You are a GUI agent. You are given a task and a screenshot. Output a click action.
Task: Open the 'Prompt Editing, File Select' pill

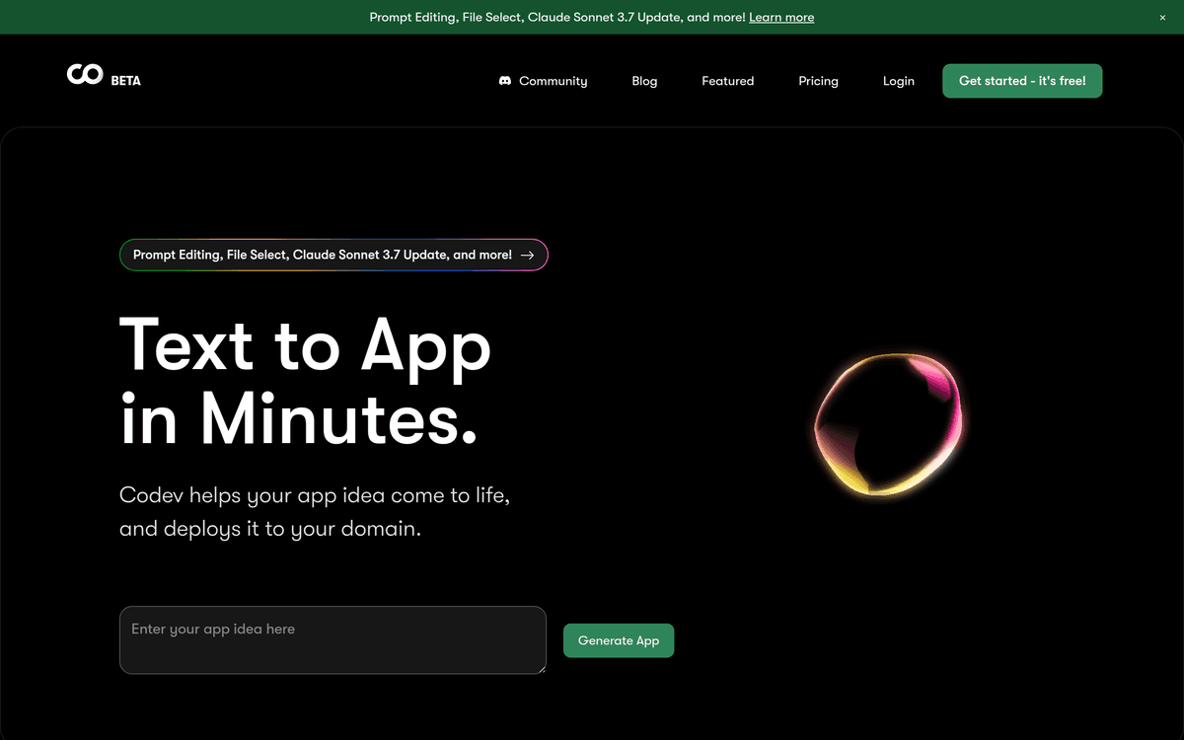(x=323, y=255)
